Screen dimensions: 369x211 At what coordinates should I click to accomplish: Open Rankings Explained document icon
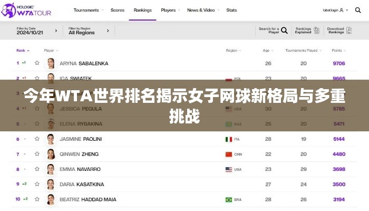click(316, 31)
